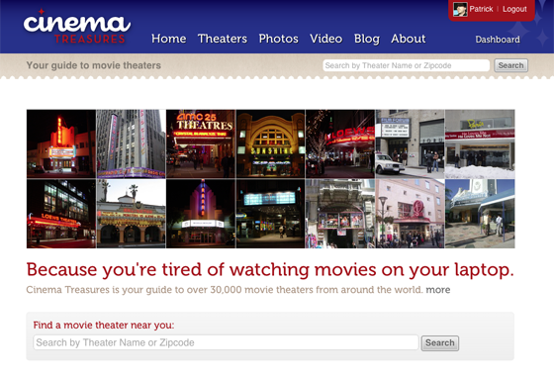Image resolution: width=554 pixels, height=378 pixels.
Task: Open the purple art deco tower photo
Action: (200, 214)
